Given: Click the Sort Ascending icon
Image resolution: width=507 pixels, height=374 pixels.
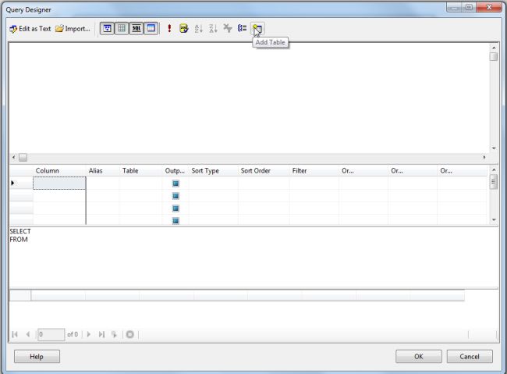Looking at the screenshot, I should (x=199, y=28).
